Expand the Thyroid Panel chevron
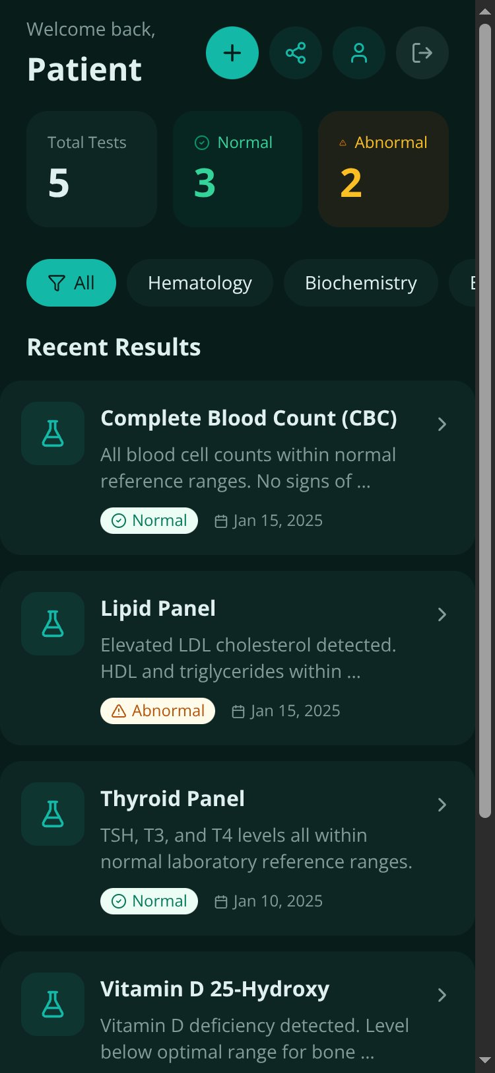The width and height of the screenshot is (495, 1073). click(442, 805)
